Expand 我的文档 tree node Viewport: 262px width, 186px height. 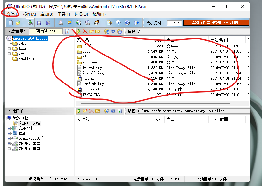coord(9,129)
